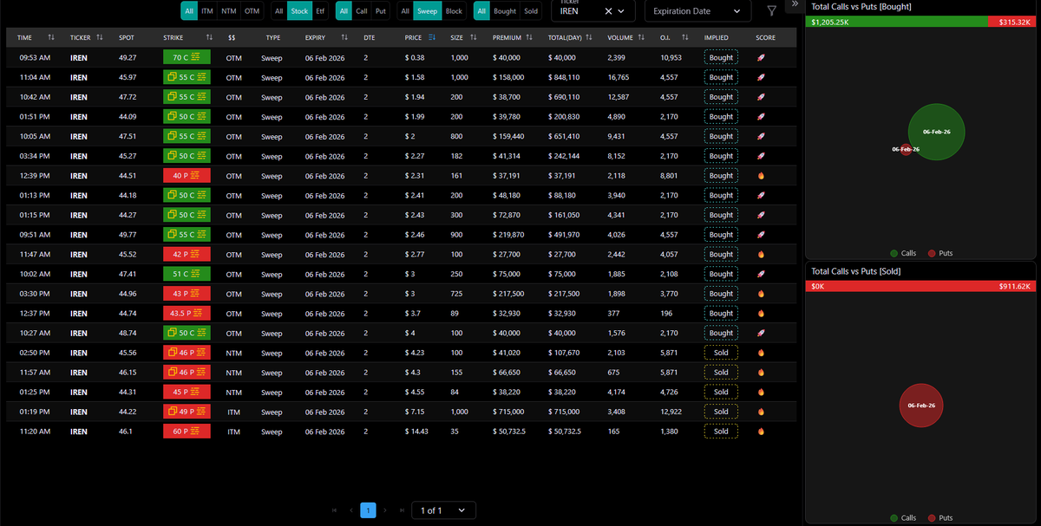Sort by STRIKE column sort arrows
This screenshot has height=526, width=1041.
pos(209,37)
